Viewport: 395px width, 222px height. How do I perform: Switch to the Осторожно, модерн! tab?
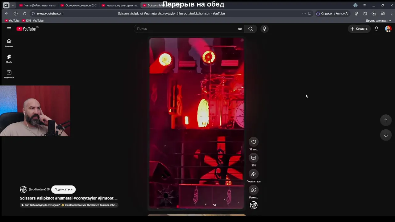click(79, 5)
